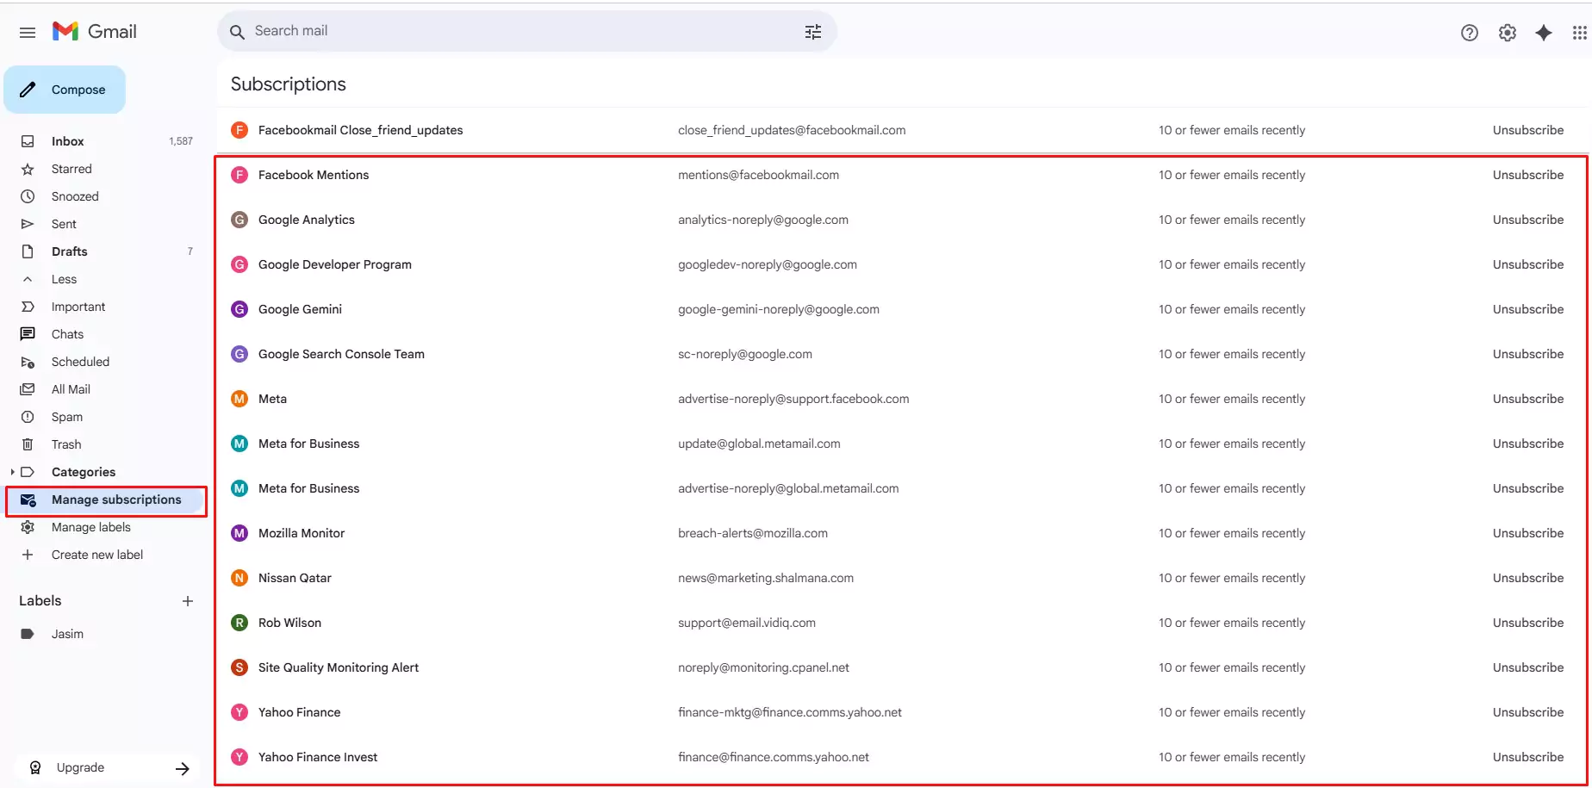Unsubscribe from Site Quality Monitoring Alert
Viewport: 1592px width, 788px height.
tap(1528, 667)
